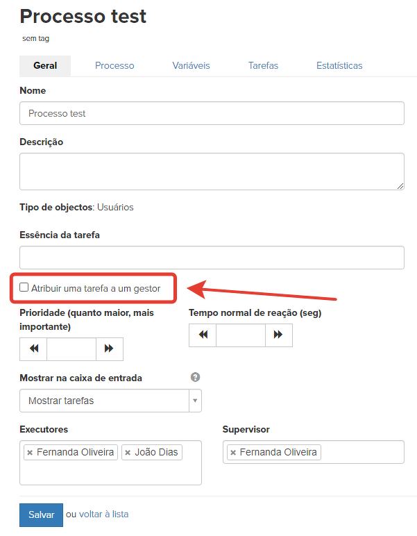Follow the 'voltar à lista' link
The height and width of the screenshot is (536, 417).
click(103, 514)
